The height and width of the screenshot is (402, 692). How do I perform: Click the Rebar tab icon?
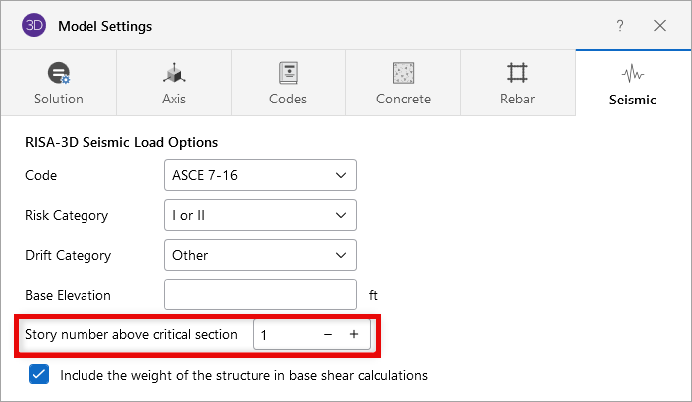pos(517,73)
